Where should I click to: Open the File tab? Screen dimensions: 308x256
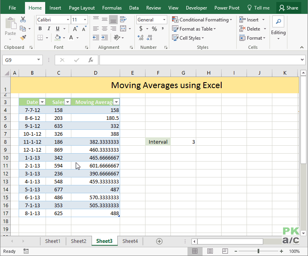[x=12, y=8]
